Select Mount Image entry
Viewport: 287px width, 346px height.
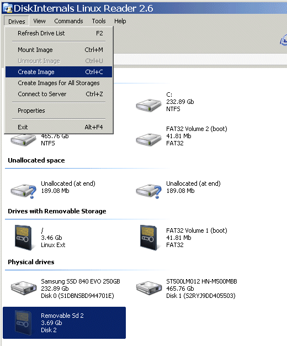point(59,50)
